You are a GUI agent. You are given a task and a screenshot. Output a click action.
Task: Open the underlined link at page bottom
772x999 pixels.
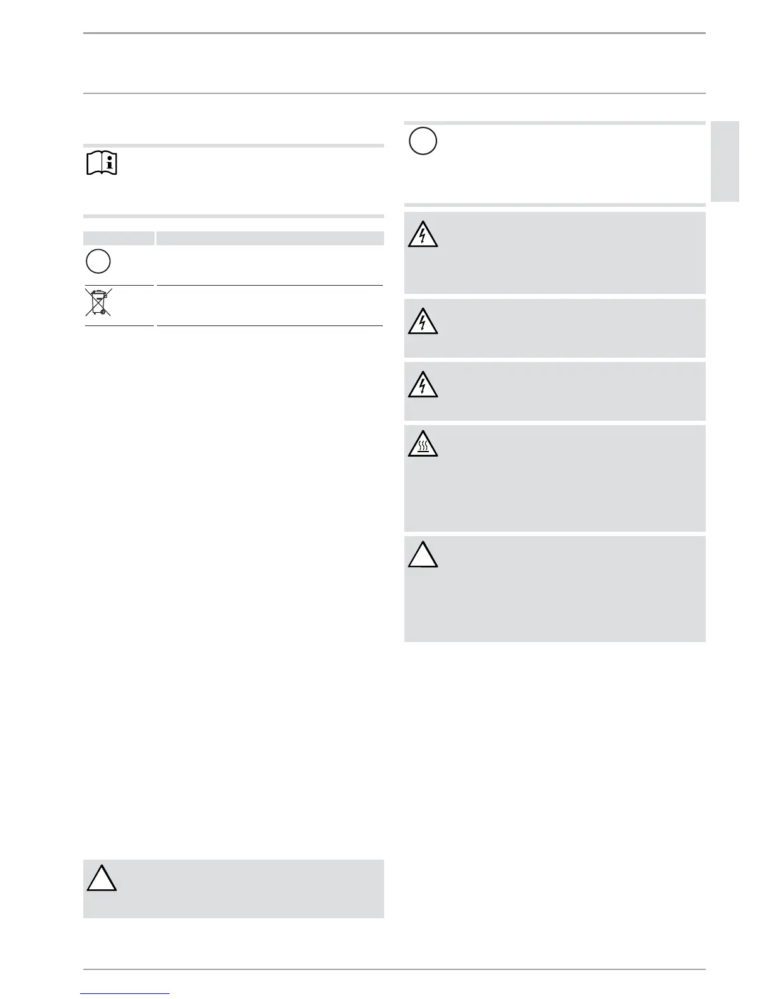pyautogui.click(x=126, y=993)
